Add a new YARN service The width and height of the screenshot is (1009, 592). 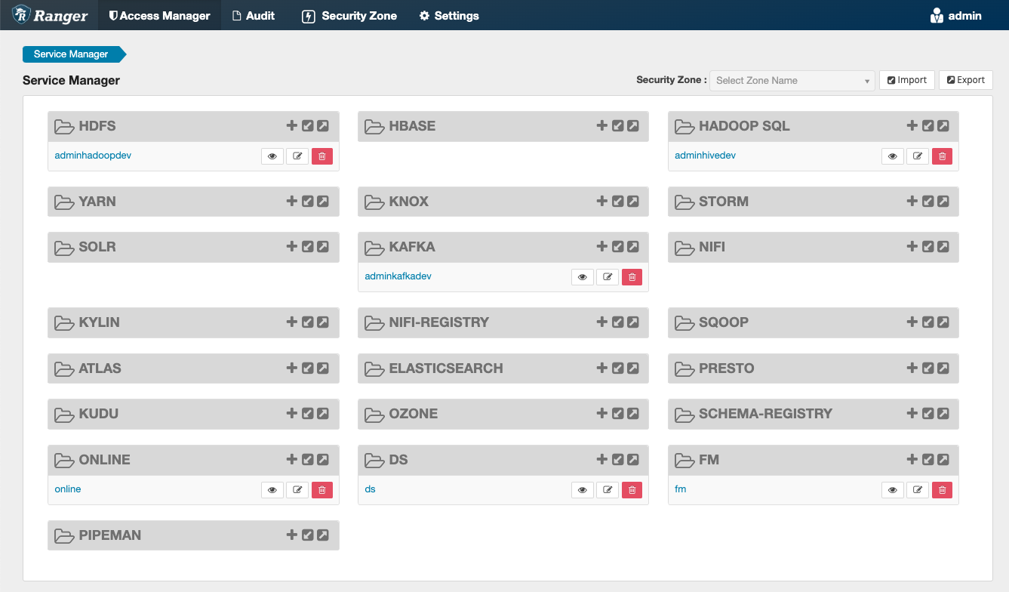pos(292,202)
